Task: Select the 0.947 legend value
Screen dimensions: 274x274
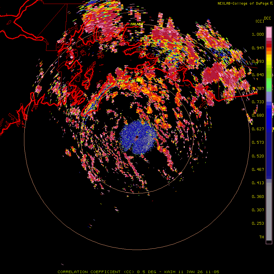Action: [258, 48]
